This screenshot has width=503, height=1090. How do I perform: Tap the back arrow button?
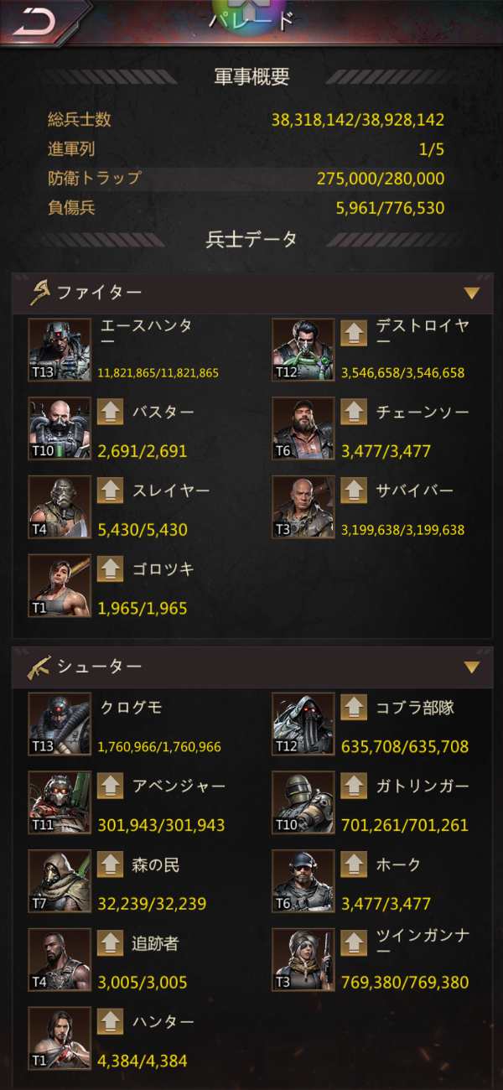35,22
